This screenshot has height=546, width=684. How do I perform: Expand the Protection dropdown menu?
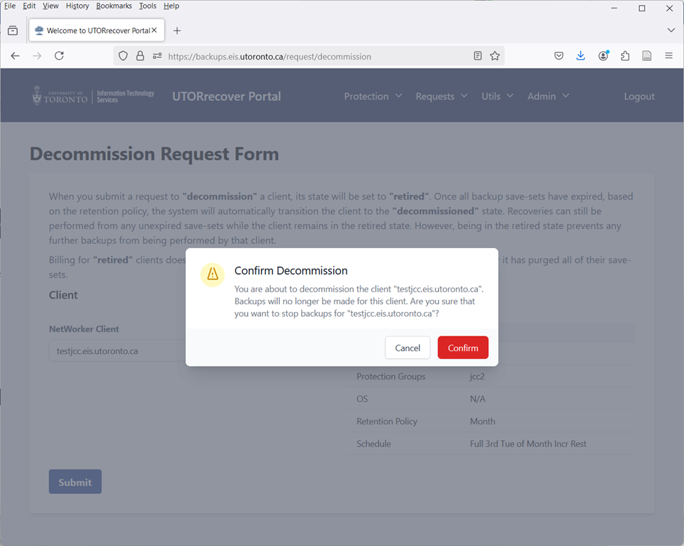373,96
